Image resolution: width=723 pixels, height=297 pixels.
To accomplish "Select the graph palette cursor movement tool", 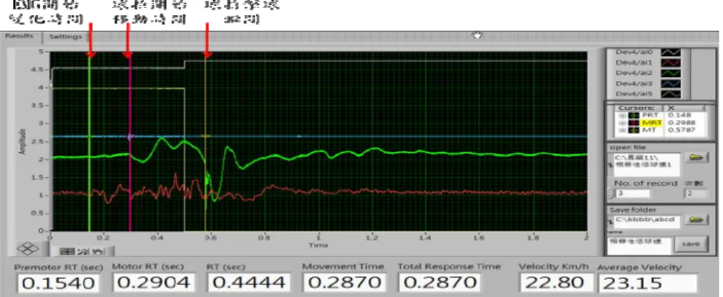I will (67, 252).
